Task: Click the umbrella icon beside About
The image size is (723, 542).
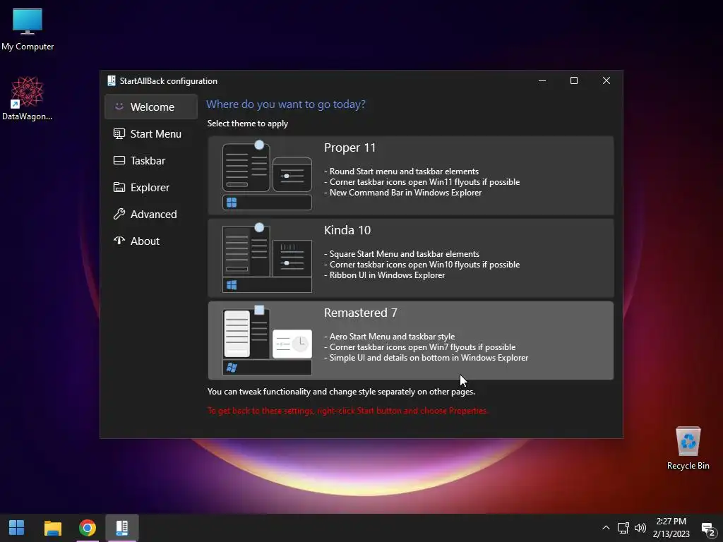Action: tap(119, 240)
